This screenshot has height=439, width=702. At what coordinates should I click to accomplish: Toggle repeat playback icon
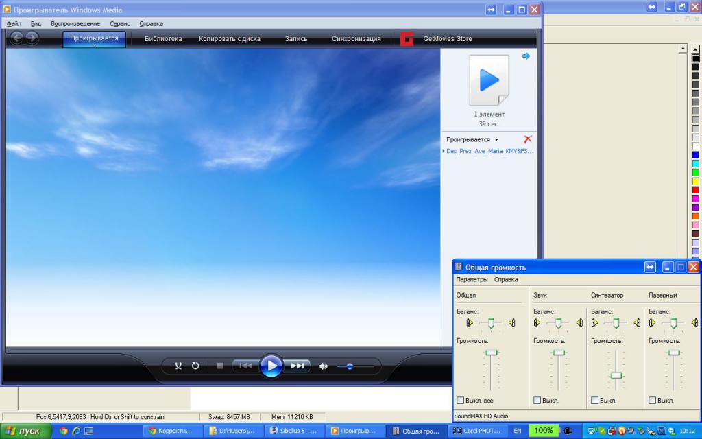pos(195,366)
